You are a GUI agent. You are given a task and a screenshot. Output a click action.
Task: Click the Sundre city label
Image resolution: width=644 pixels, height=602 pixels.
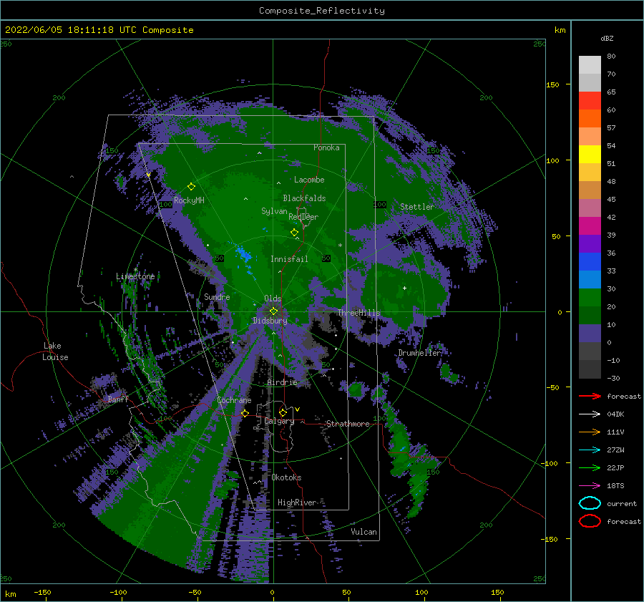tap(217, 296)
